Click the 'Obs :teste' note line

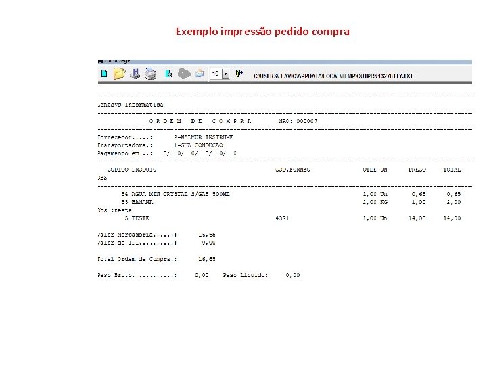[x=114, y=210]
